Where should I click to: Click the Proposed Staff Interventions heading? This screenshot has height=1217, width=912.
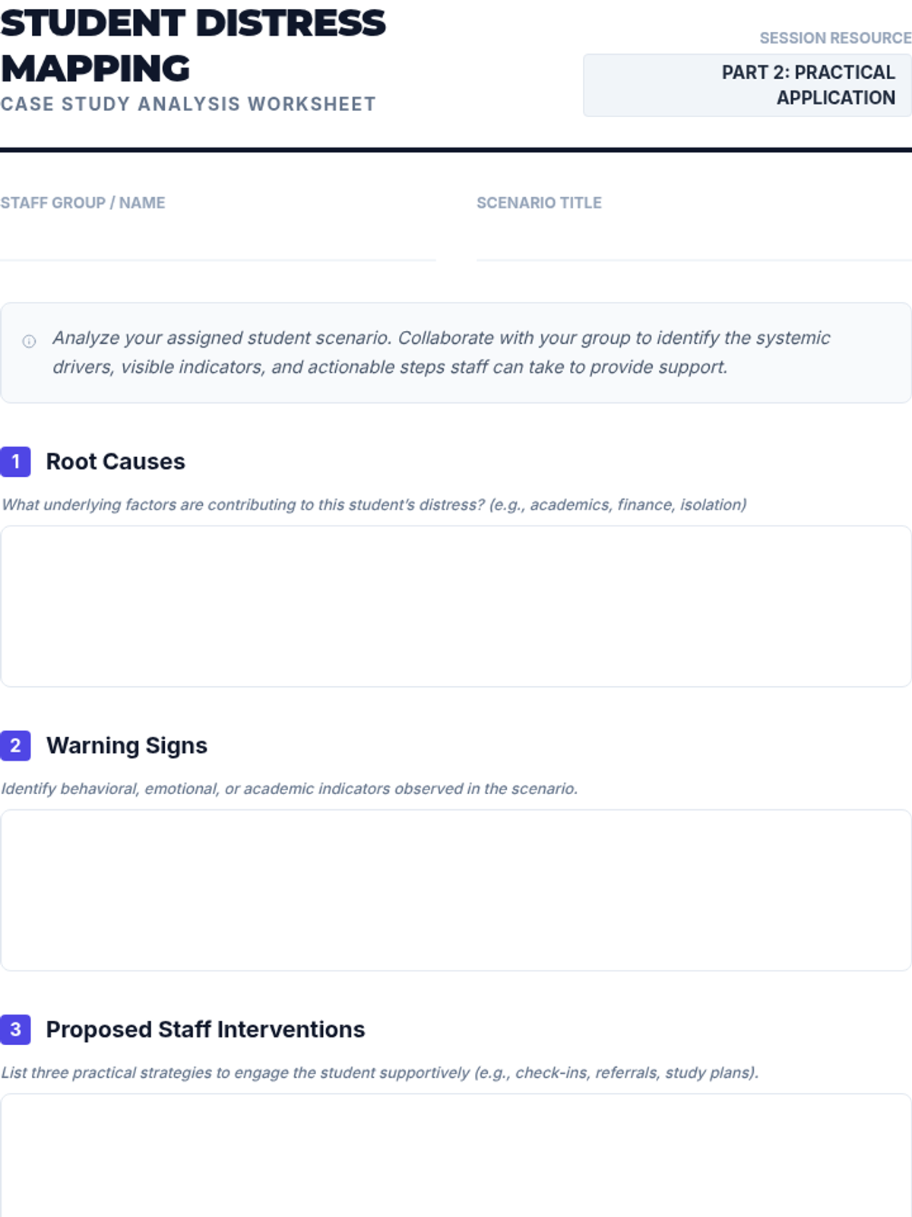(x=205, y=1029)
